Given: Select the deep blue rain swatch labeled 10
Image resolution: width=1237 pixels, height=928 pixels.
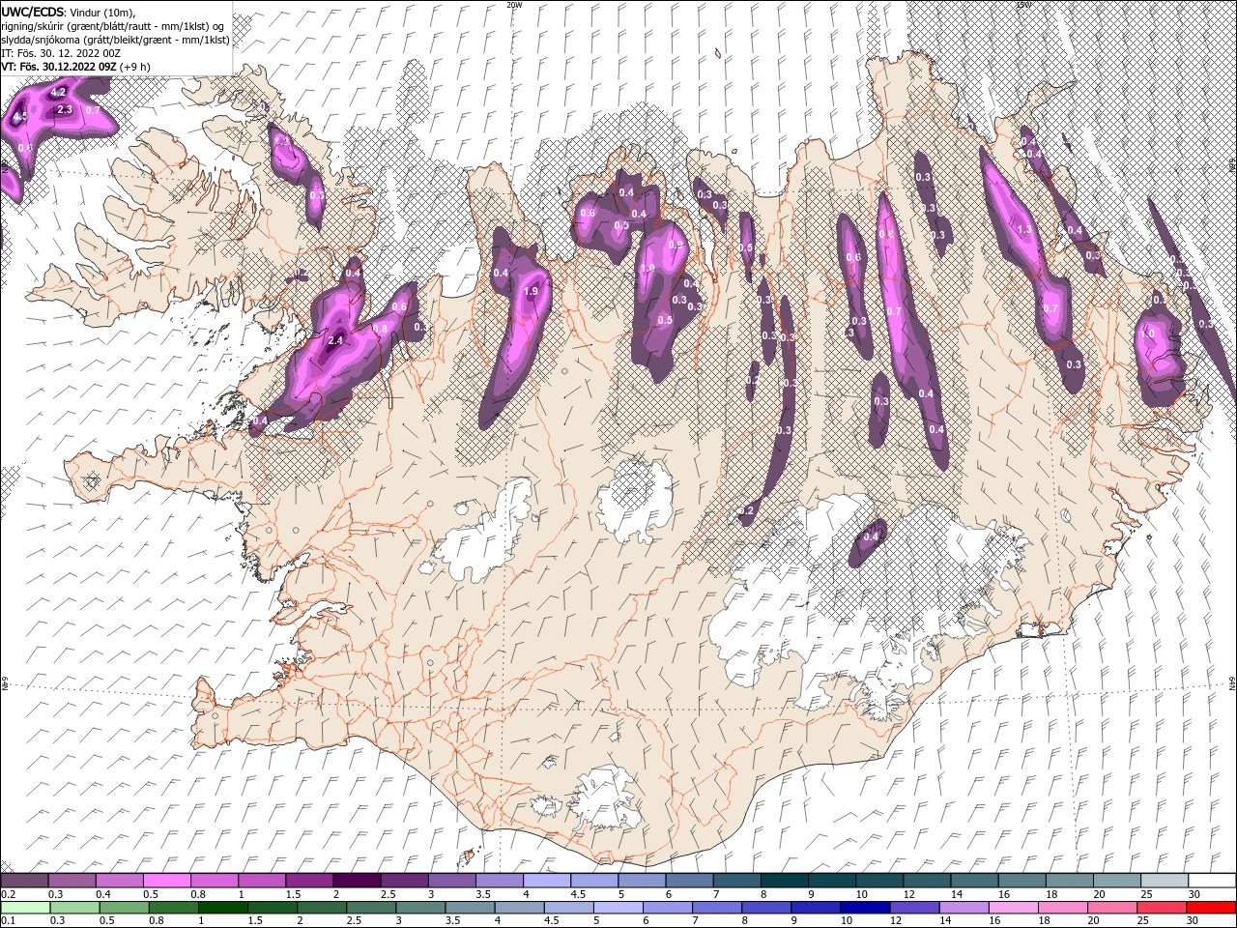Looking at the screenshot, I should point(863,907).
